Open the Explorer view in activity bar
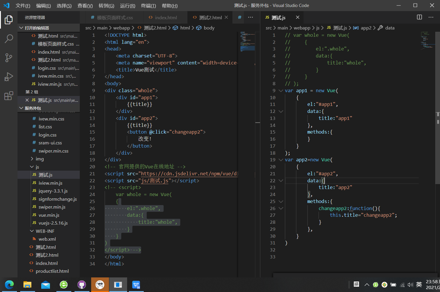The height and width of the screenshot is (292, 440). [x=9, y=20]
